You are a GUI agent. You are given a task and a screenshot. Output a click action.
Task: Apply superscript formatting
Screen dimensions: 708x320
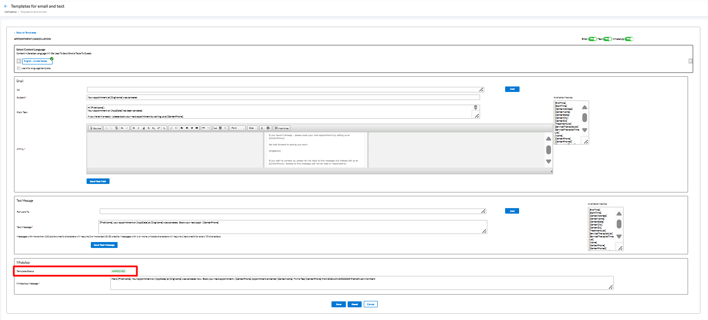tap(159, 128)
